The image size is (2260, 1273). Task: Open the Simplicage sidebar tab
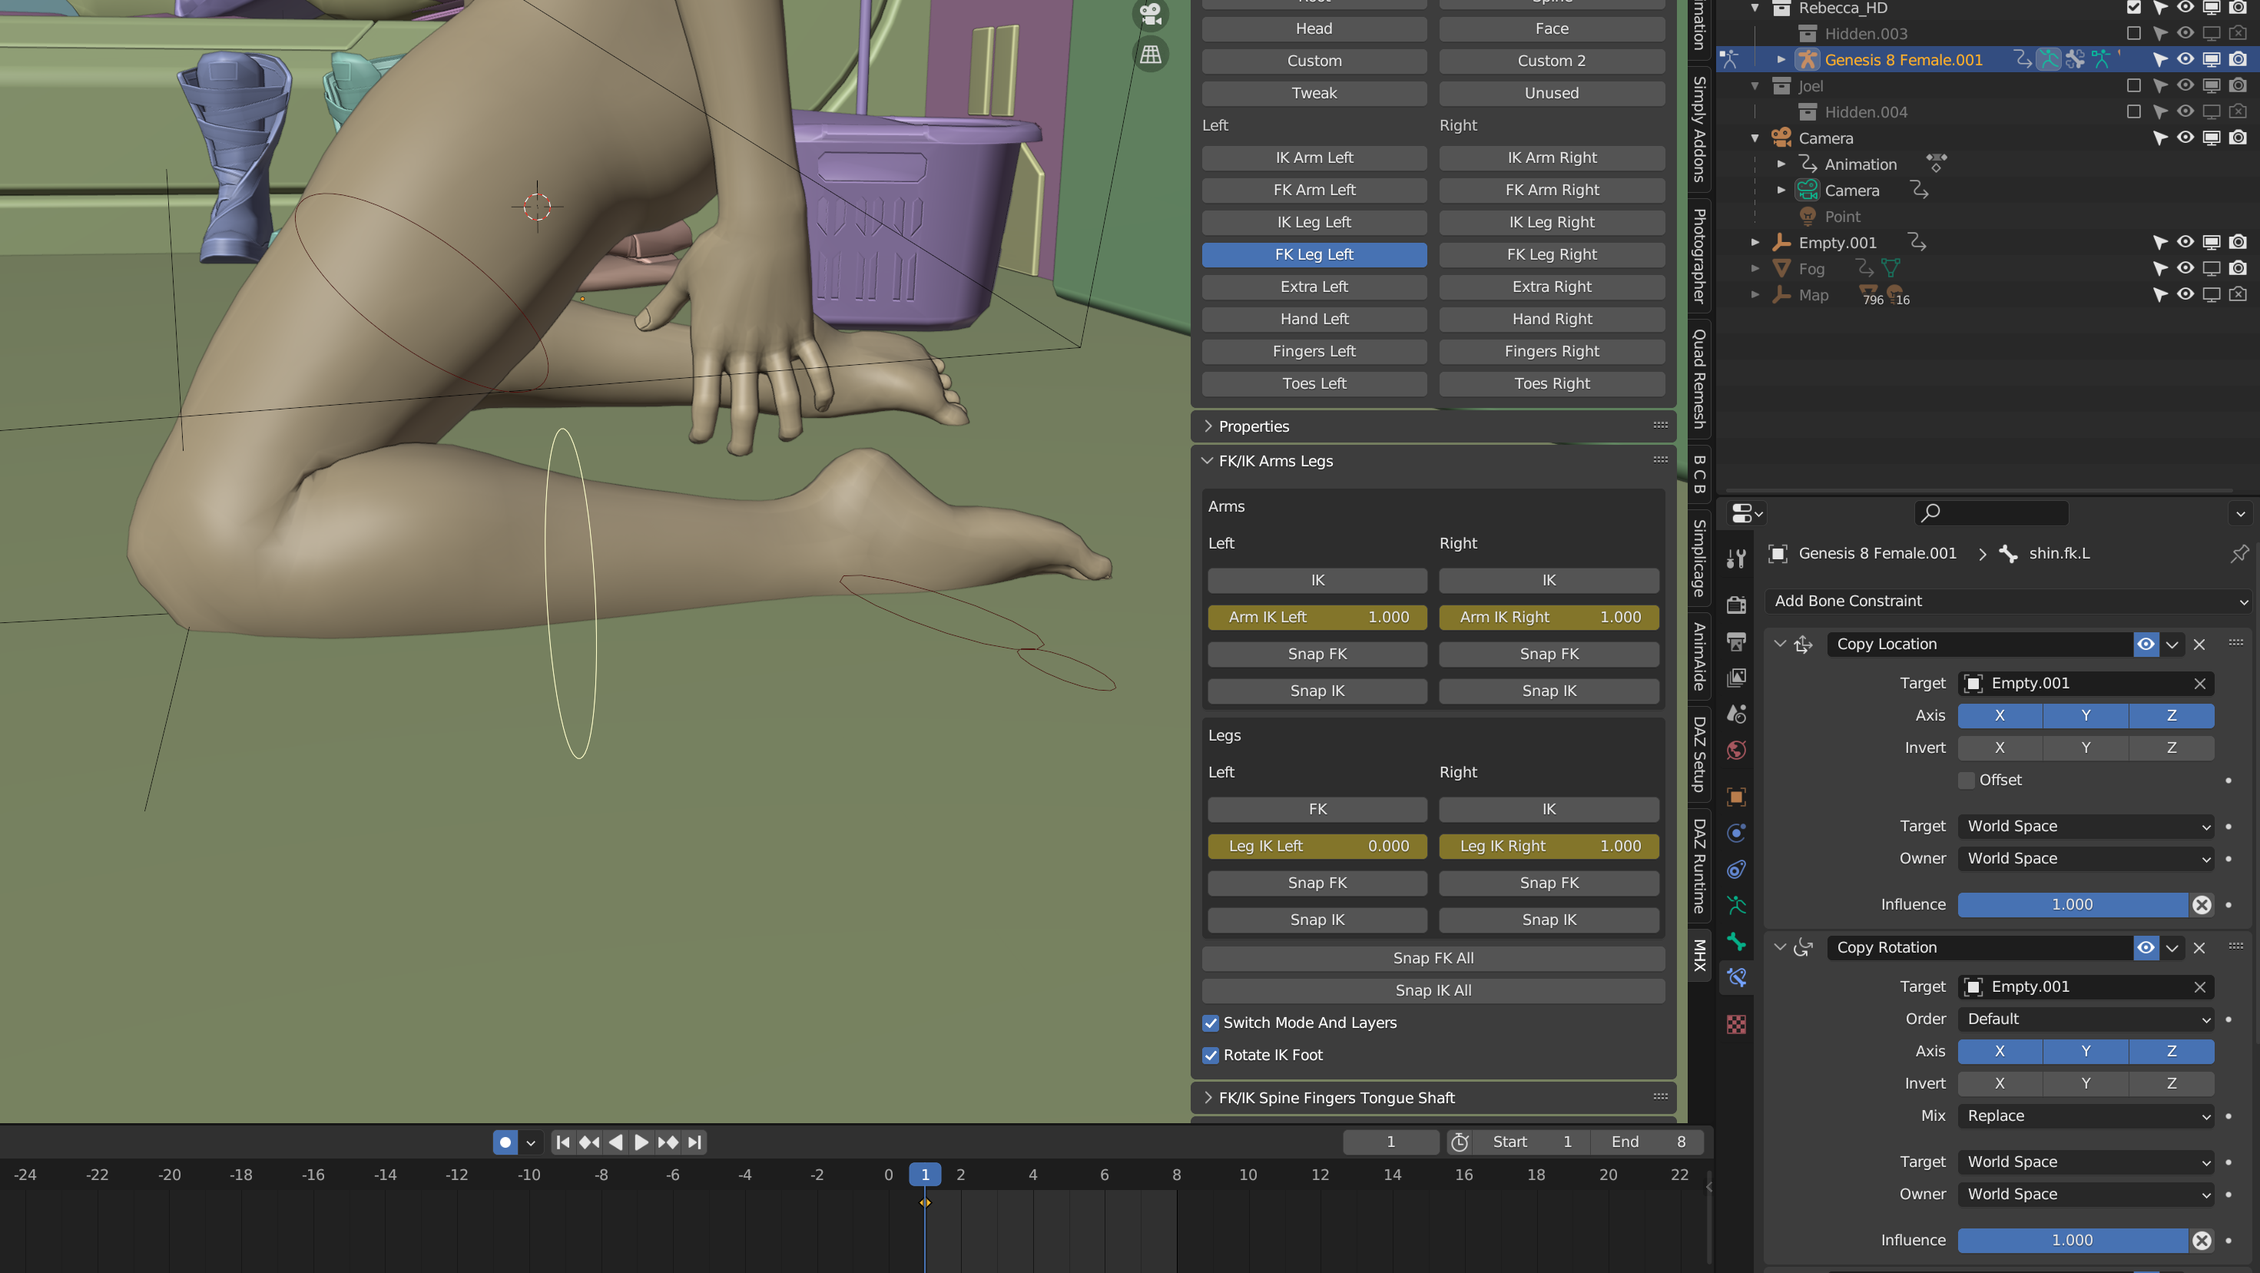point(1699,558)
